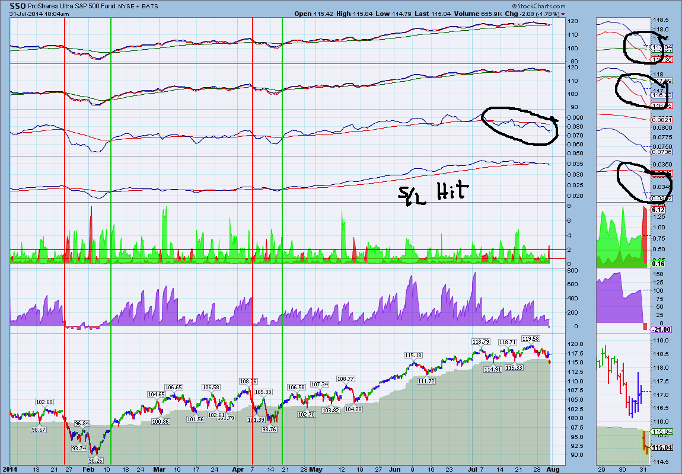Click the 108.36 price label
682x474 pixels.
click(248, 382)
